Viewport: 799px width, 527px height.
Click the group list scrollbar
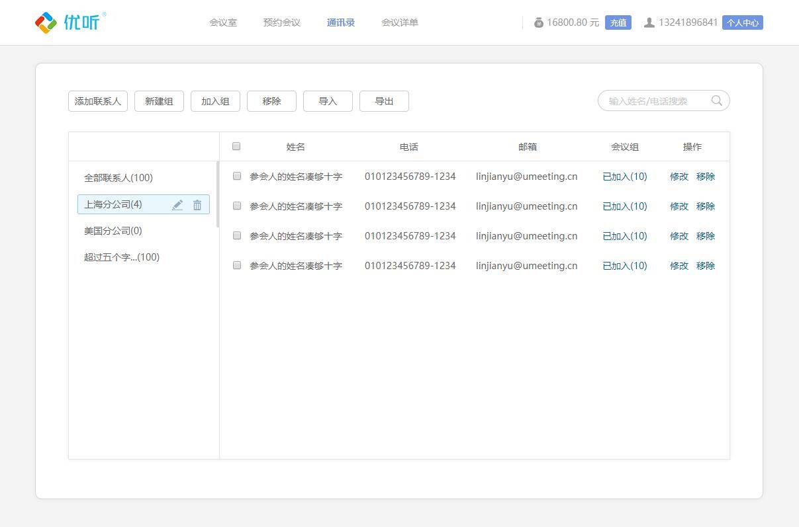pos(218,194)
